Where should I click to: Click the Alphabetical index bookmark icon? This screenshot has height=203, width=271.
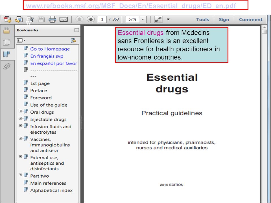click(26, 189)
